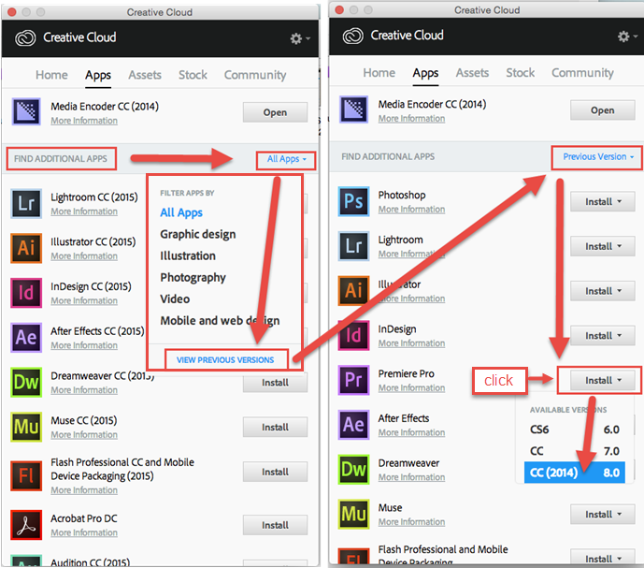Click Illustrator CC (2015) Ai icon

26,248
